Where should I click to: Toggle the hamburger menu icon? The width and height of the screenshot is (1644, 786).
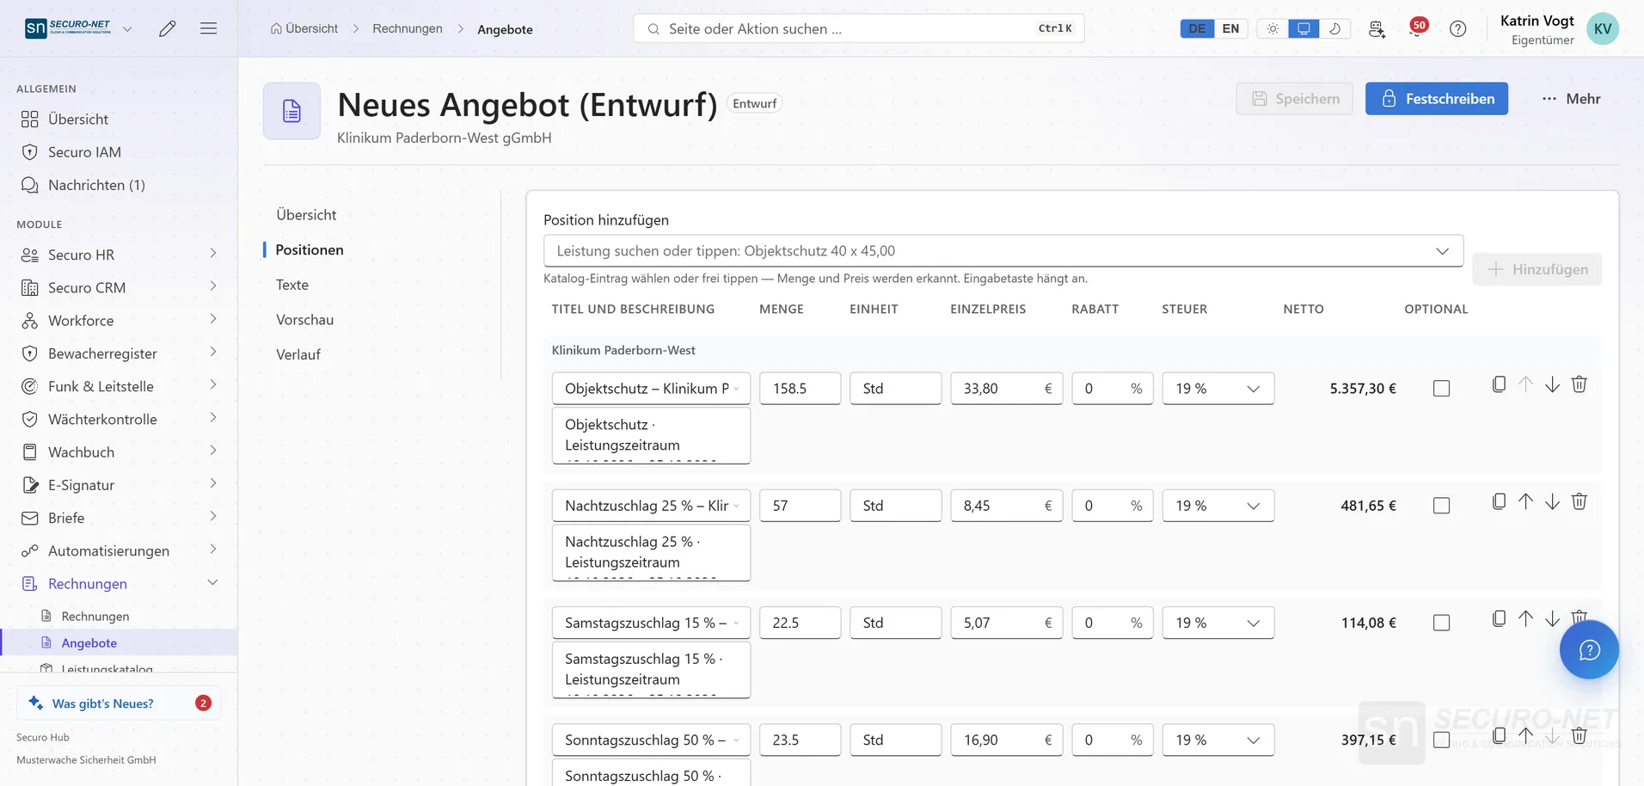tap(208, 28)
